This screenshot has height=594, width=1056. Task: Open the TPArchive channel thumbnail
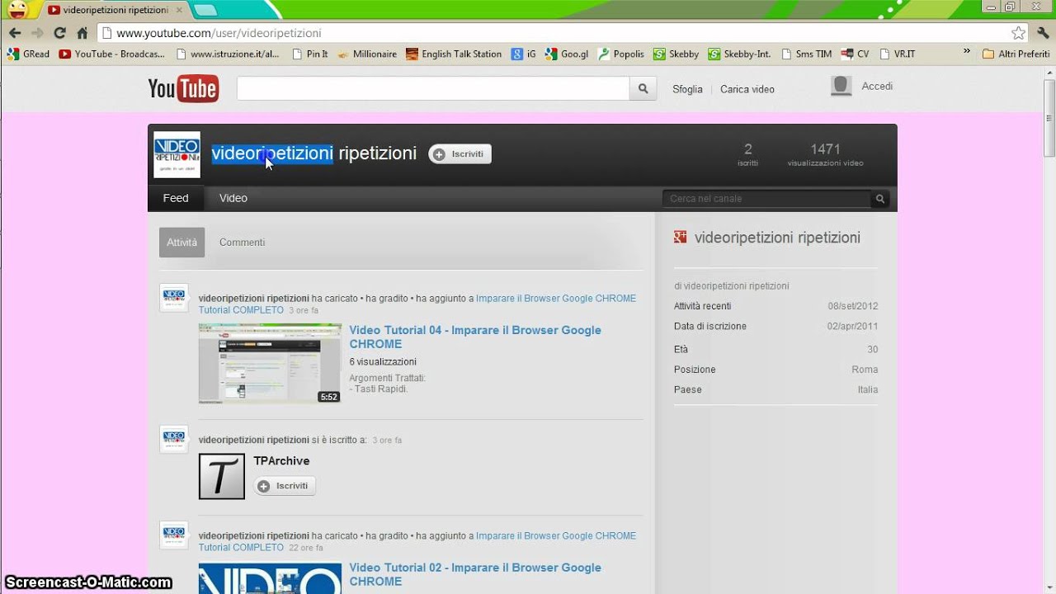[222, 476]
